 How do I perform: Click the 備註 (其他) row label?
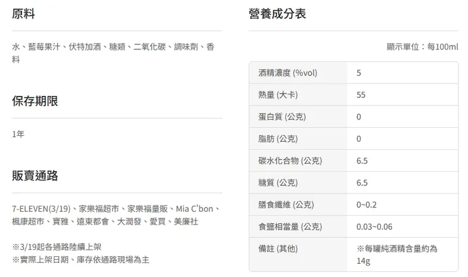(x=278, y=249)
